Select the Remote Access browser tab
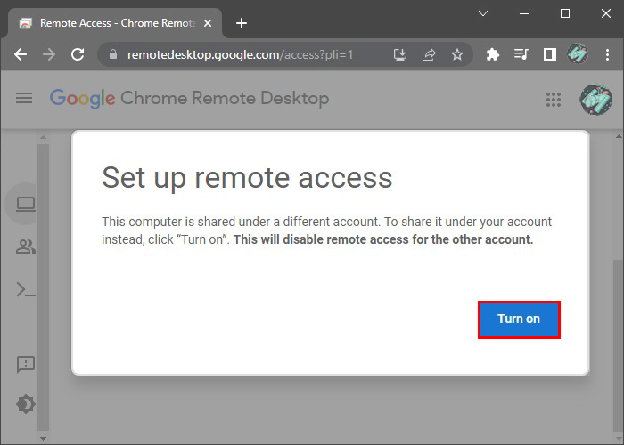The image size is (624, 445). [116, 23]
